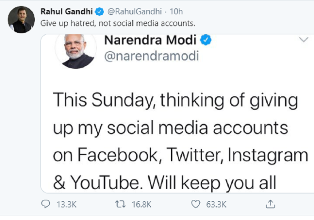
Task: Click the reply speech bubble icon
Action: pyautogui.click(x=46, y=204)
